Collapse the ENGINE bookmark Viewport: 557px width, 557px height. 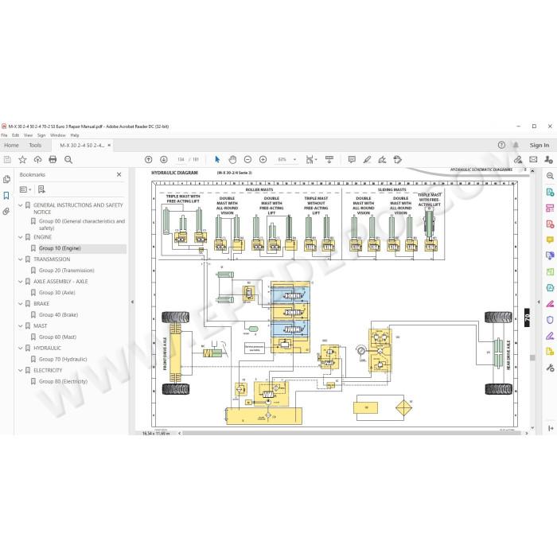pyautogui.click(x=21, y=237)
